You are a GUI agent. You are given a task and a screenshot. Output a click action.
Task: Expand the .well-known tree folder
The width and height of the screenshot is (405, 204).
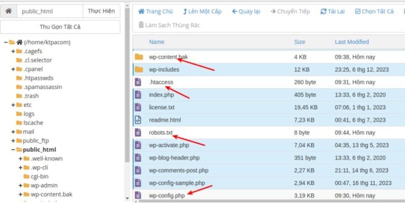pos(20,158)
